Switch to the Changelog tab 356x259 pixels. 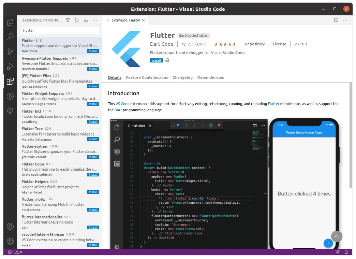[x=182, y=77]
